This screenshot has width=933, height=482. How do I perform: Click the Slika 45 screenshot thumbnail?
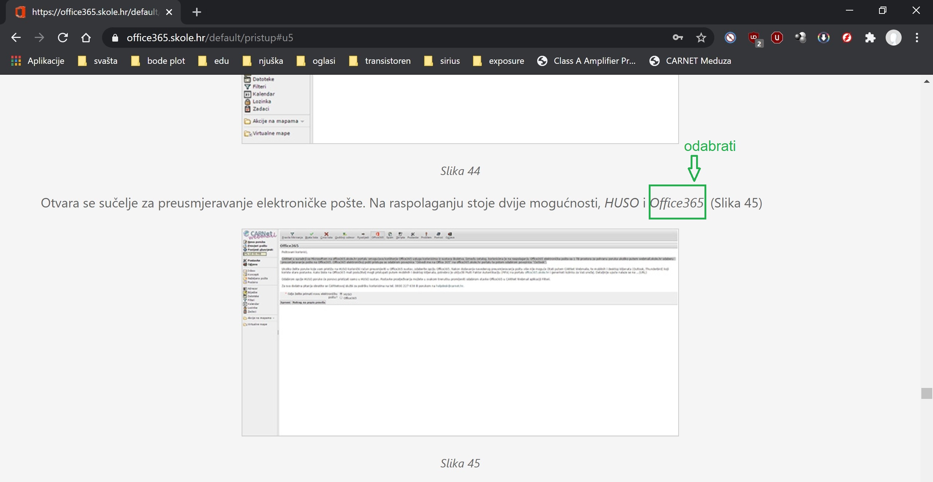coord(460,333)
